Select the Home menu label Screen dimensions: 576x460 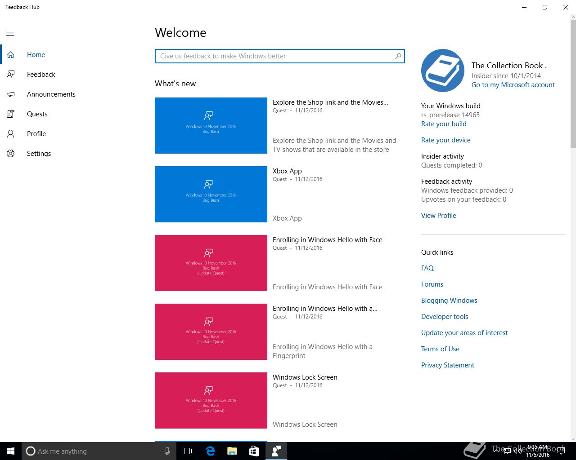click(36, 55)
